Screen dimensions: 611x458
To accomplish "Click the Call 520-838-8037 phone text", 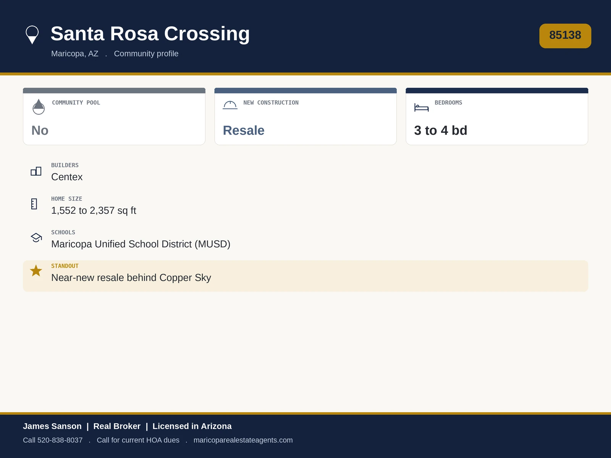I will pyautogui.click(x=53, y=440).
